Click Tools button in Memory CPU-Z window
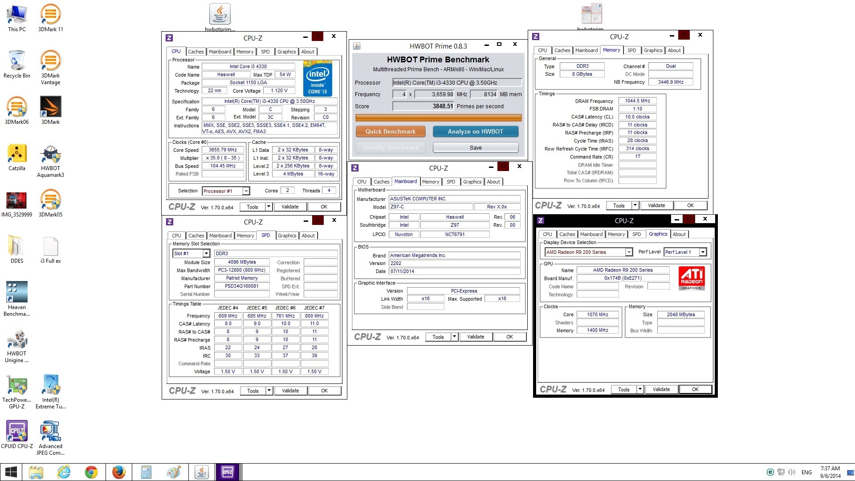Viewport: 855px width, 481px height. click(x=619, y=205)
